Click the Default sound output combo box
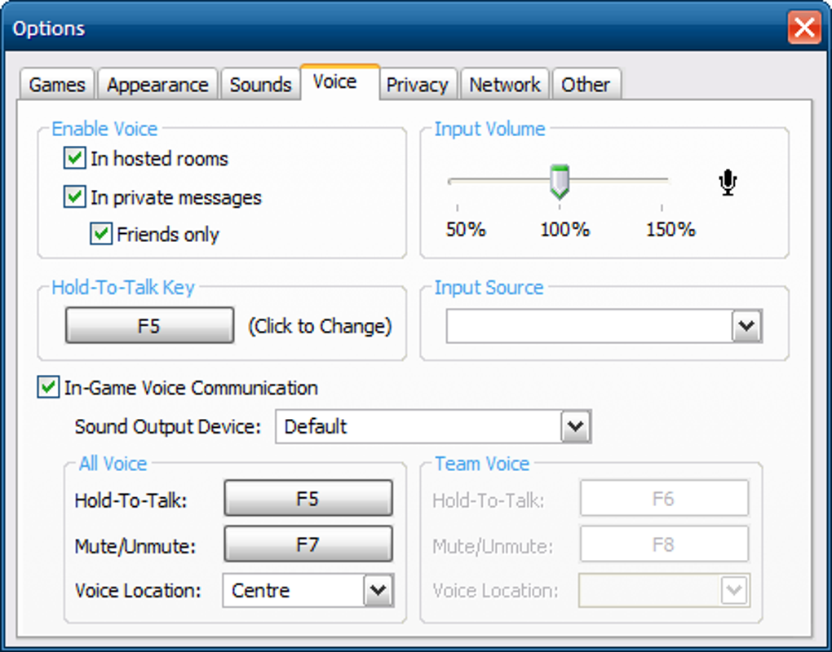The width and height of the screenshot is (832, 652). [x=433, y=426]
